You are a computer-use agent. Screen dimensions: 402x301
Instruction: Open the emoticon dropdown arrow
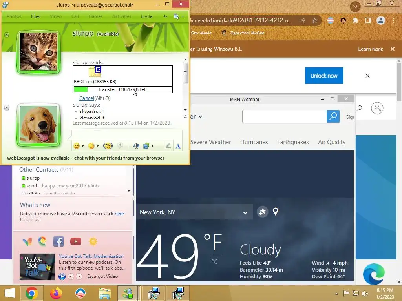click(x=82, y=146)
